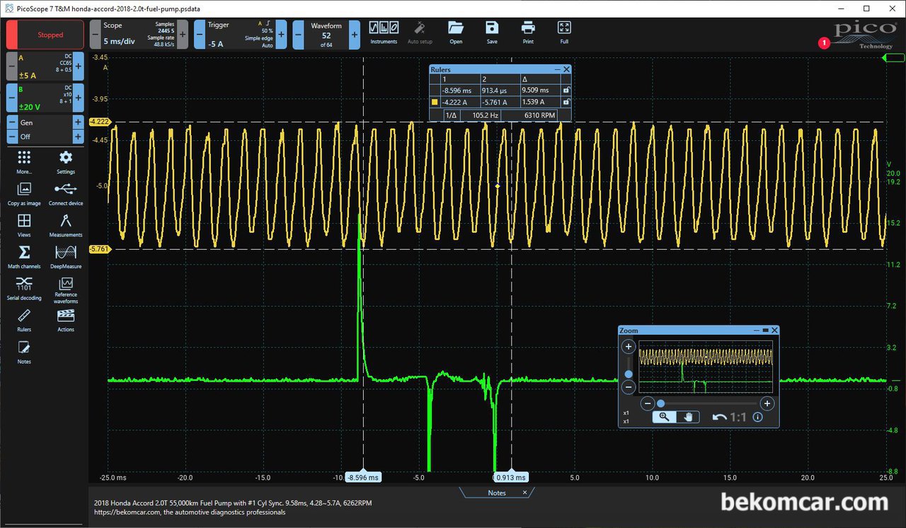Toggle lock on channel A rulers row
906x528 pixels.
click(566, 102)
